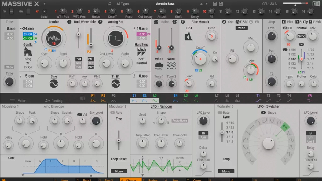The height and width of the screenshot is (181, 322).
Task: Toggle wavetable 1 PM2 button
Action: coord(79,67)
